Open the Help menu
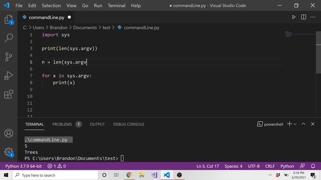Screen dimensions: 321x180 136,5
